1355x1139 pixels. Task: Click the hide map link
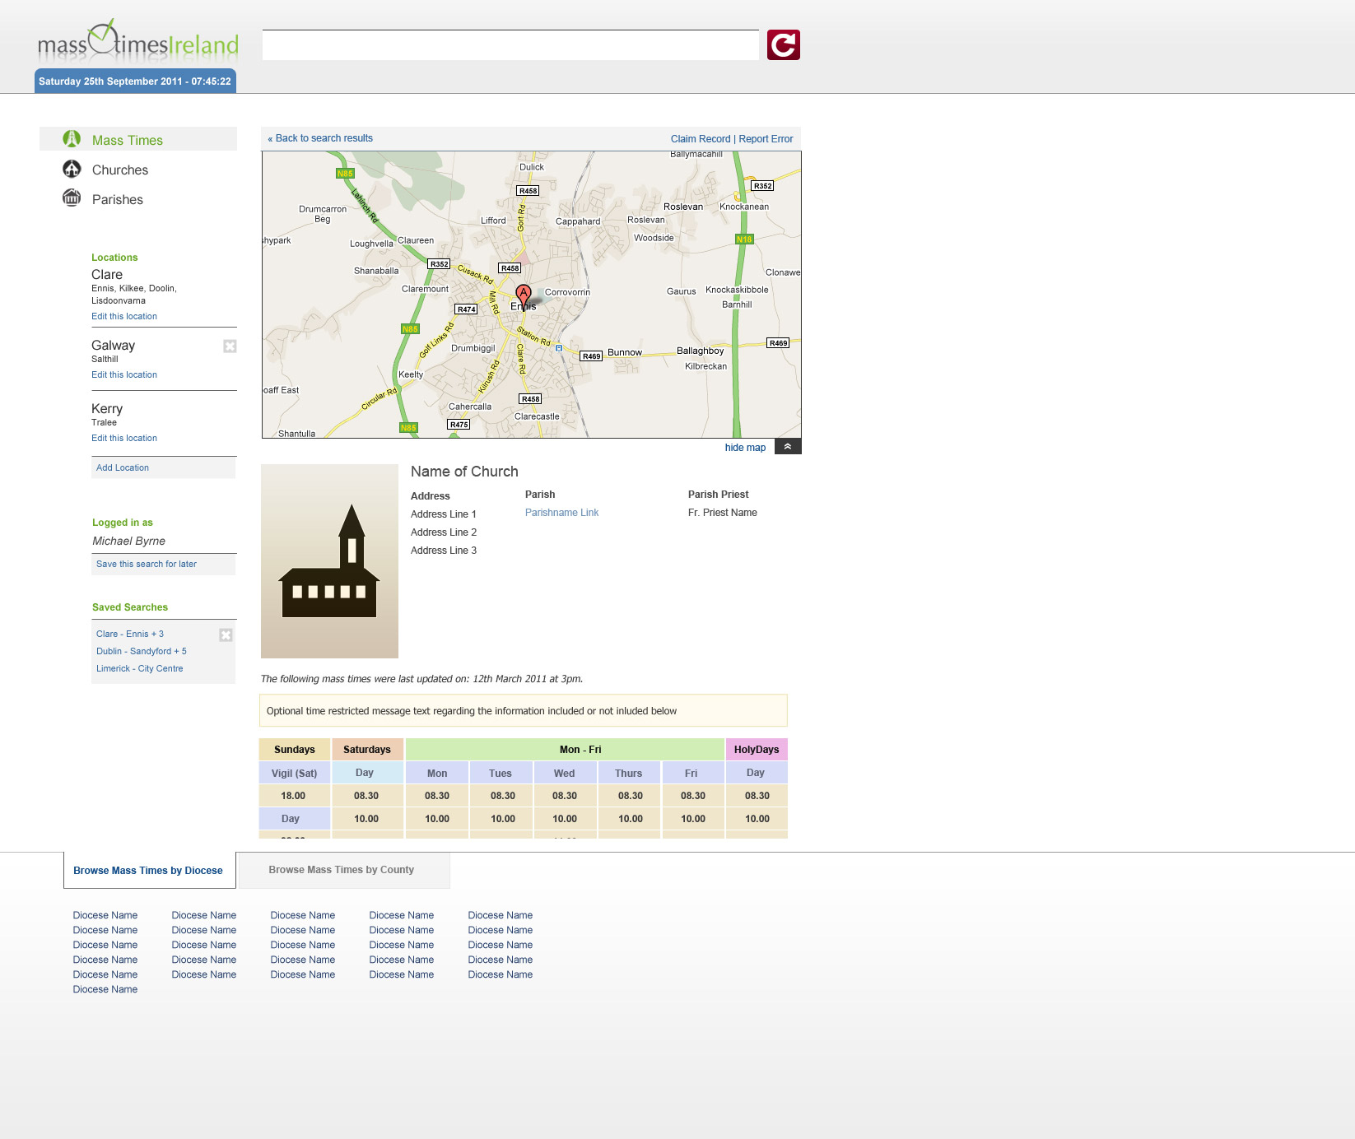click(745, 448)
